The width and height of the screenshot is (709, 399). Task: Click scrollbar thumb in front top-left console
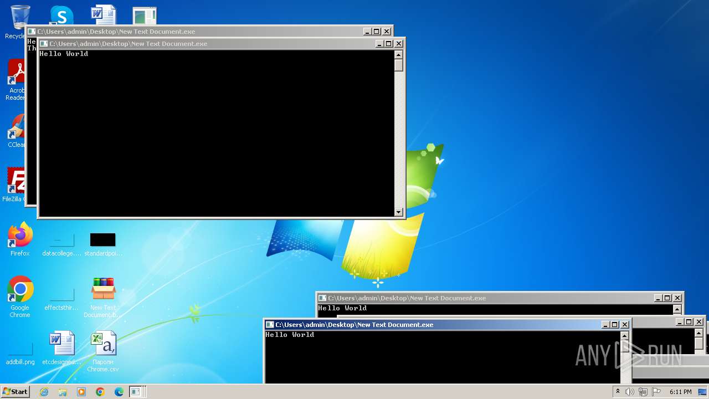(x=398, y=65)
